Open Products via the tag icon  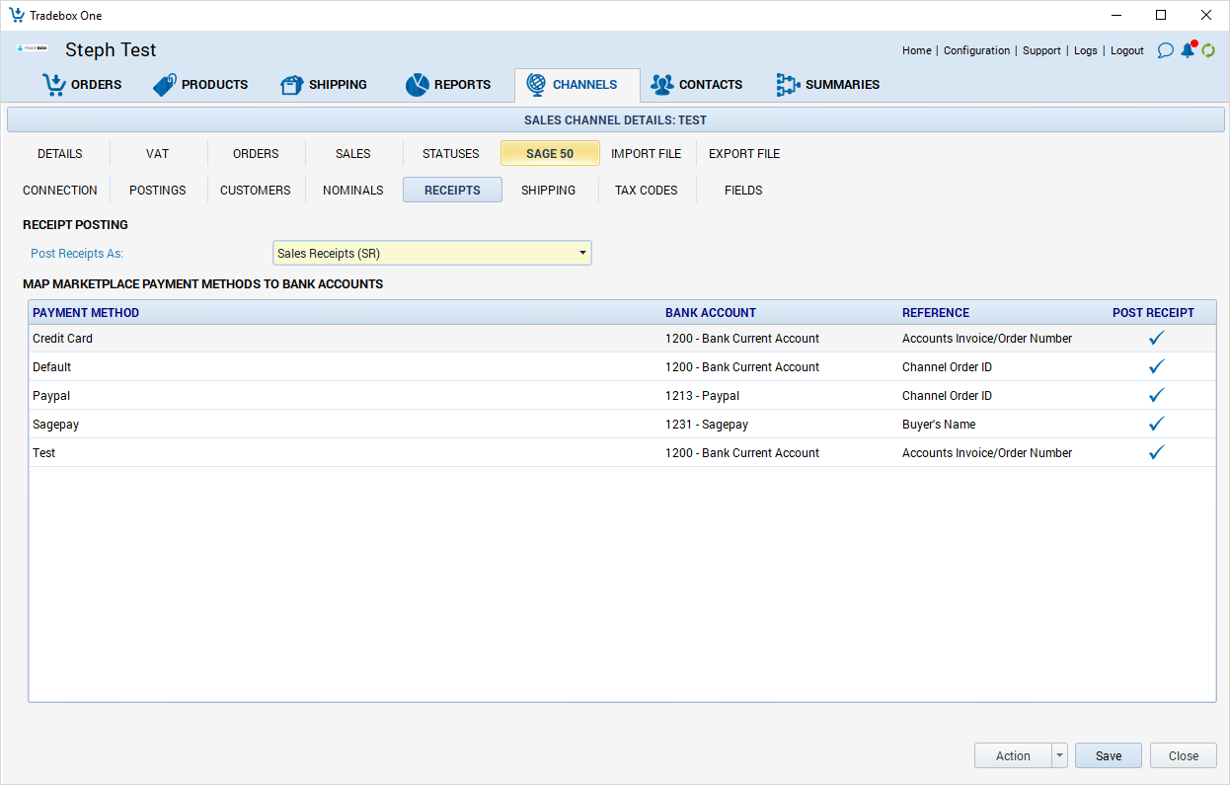pos(164,85)
